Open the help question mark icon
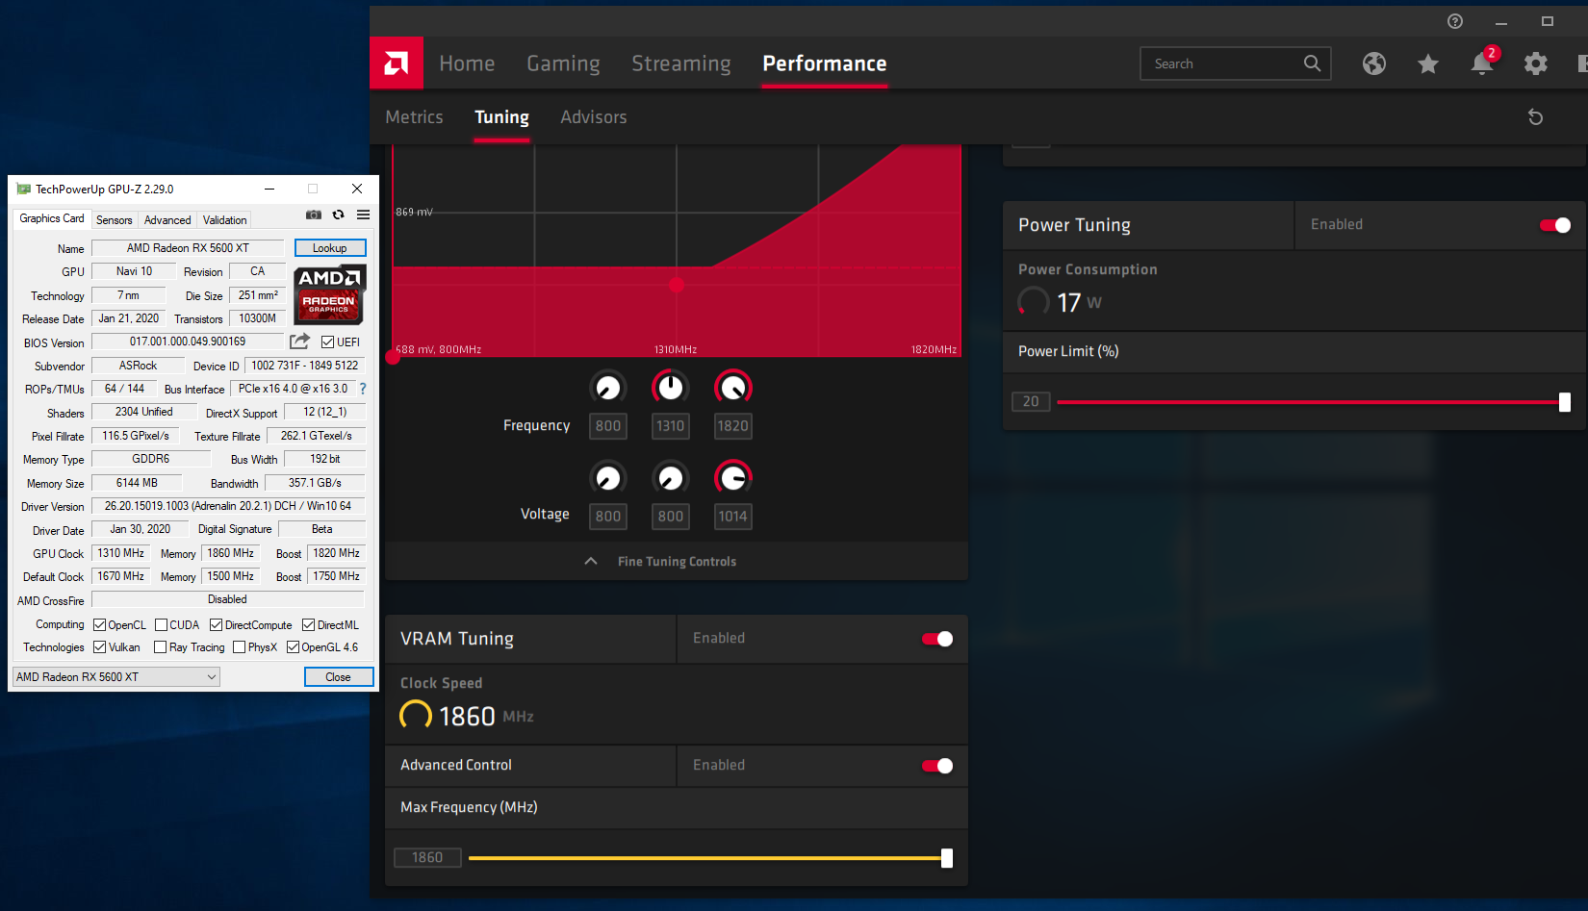The image size is (1588, 911). coord(1455,21)
